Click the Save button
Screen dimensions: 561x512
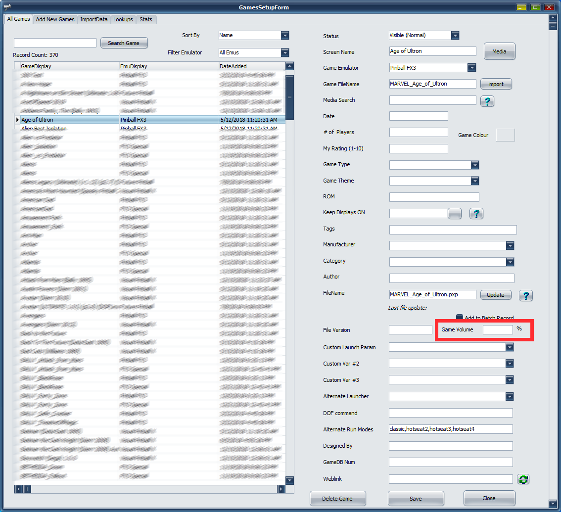pos(416,499)
